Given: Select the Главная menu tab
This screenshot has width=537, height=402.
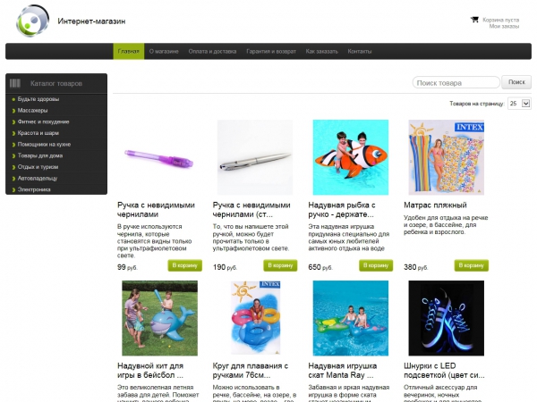Looking at the screenshot, I should tap(128, 51).
